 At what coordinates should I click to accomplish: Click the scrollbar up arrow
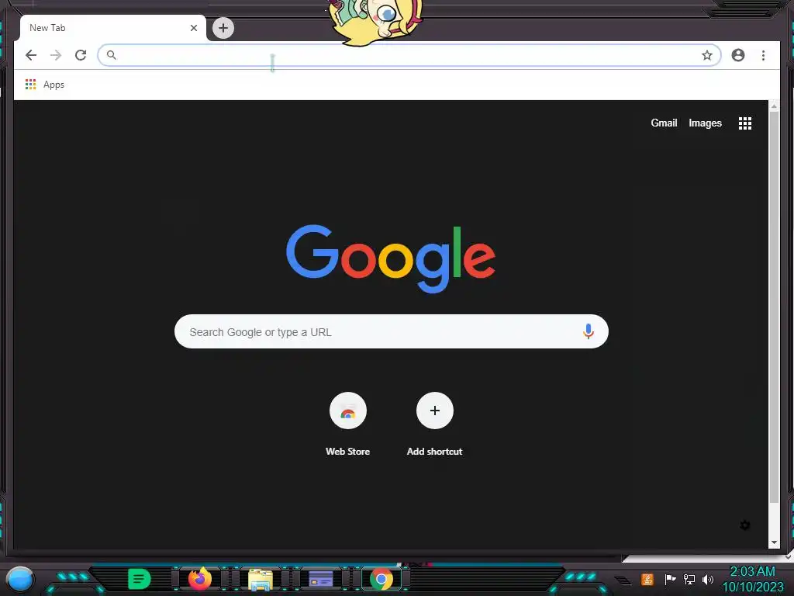774,106
